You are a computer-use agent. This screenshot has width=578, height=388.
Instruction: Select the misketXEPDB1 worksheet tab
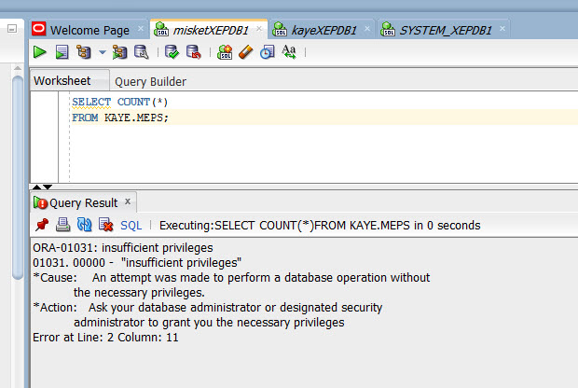pyautogui.click(x=211, y=30)
